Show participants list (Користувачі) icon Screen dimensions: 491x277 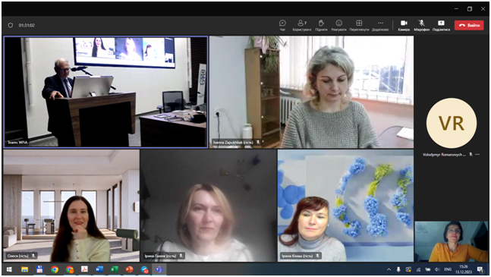(301, 25)
